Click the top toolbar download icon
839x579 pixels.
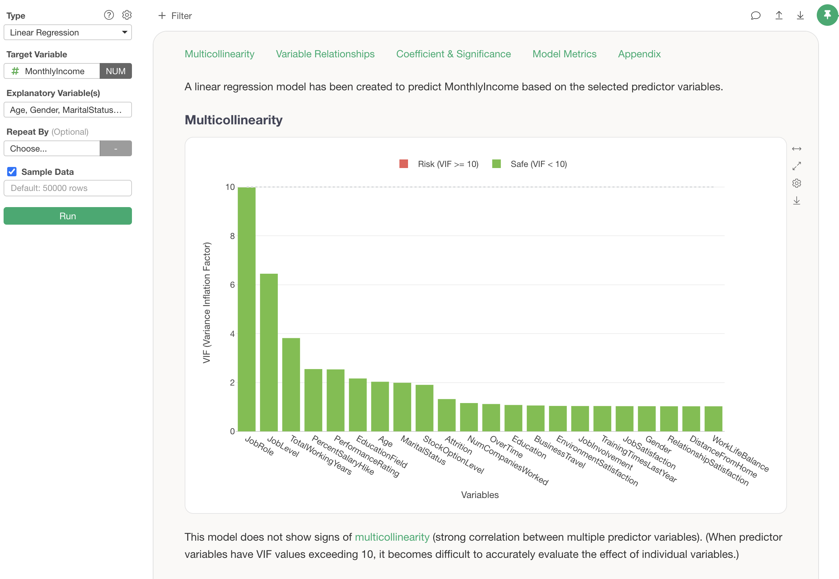coord(800,15)
